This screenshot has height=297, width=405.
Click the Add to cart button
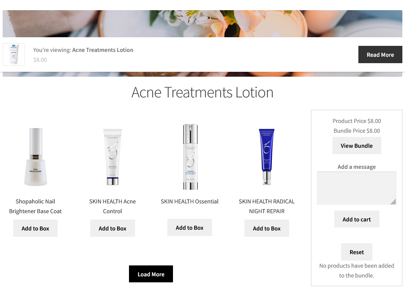pyautogui.click(x=356, y=219)
